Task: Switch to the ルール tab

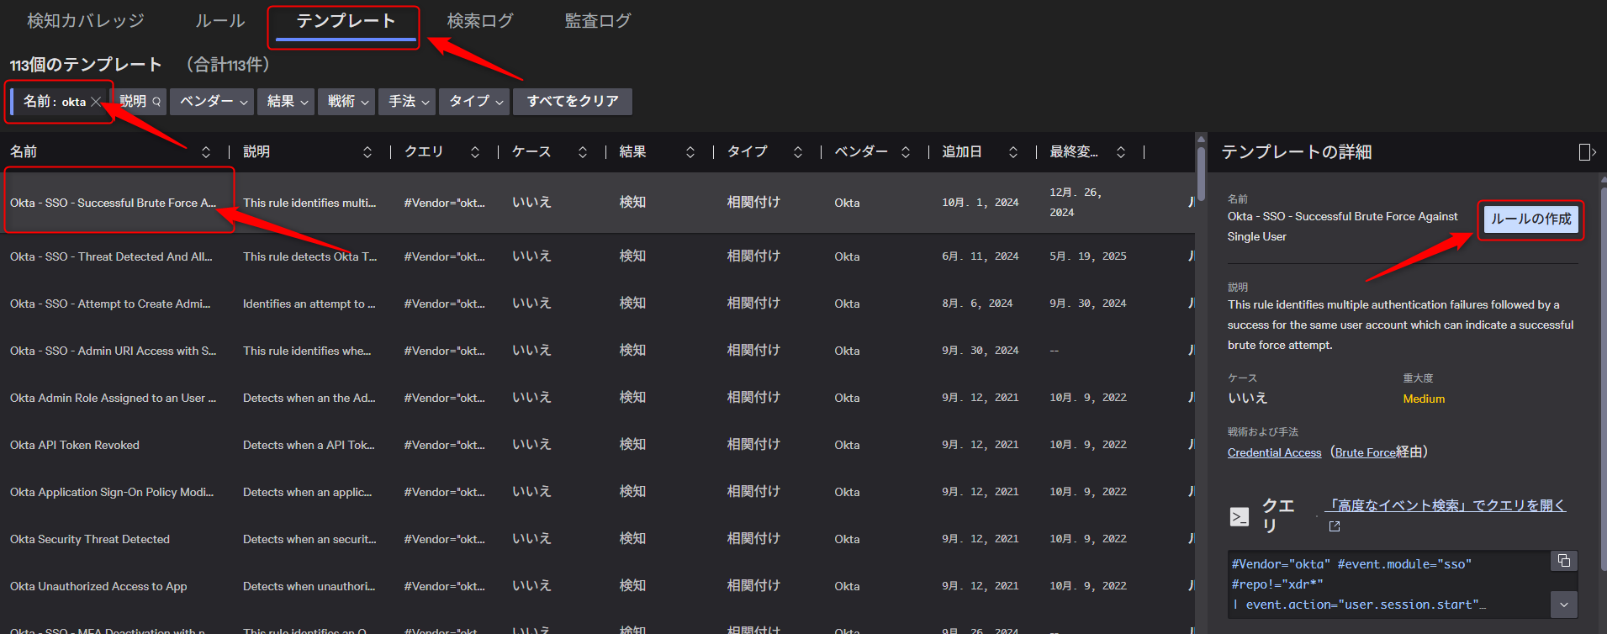Action: [219, 21]
